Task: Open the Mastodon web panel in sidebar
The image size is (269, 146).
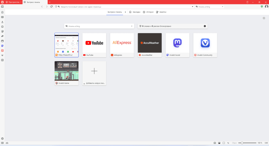Action: pyautogui.click(x=3, y=46)
